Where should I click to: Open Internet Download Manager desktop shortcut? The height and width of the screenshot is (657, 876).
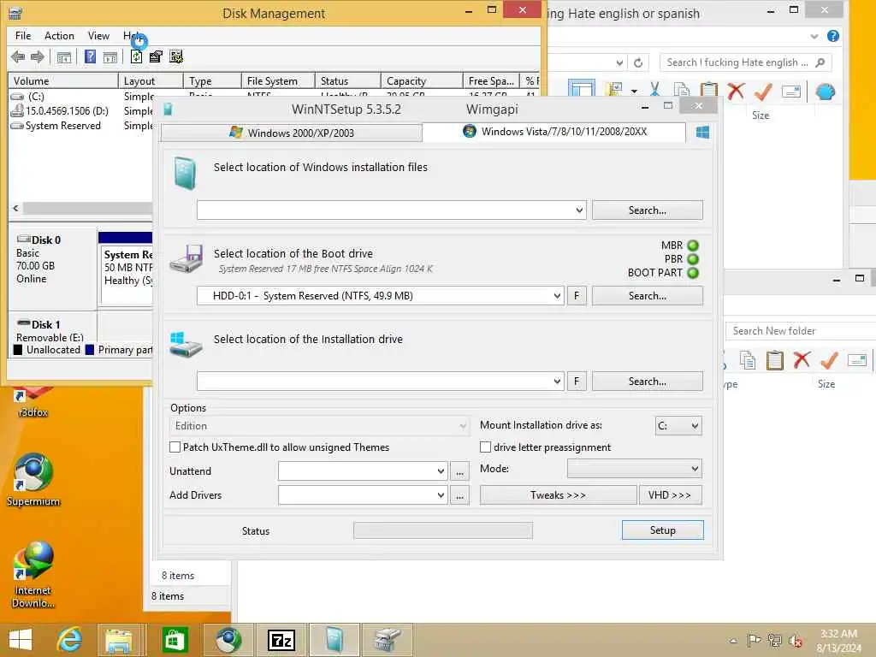33,575
